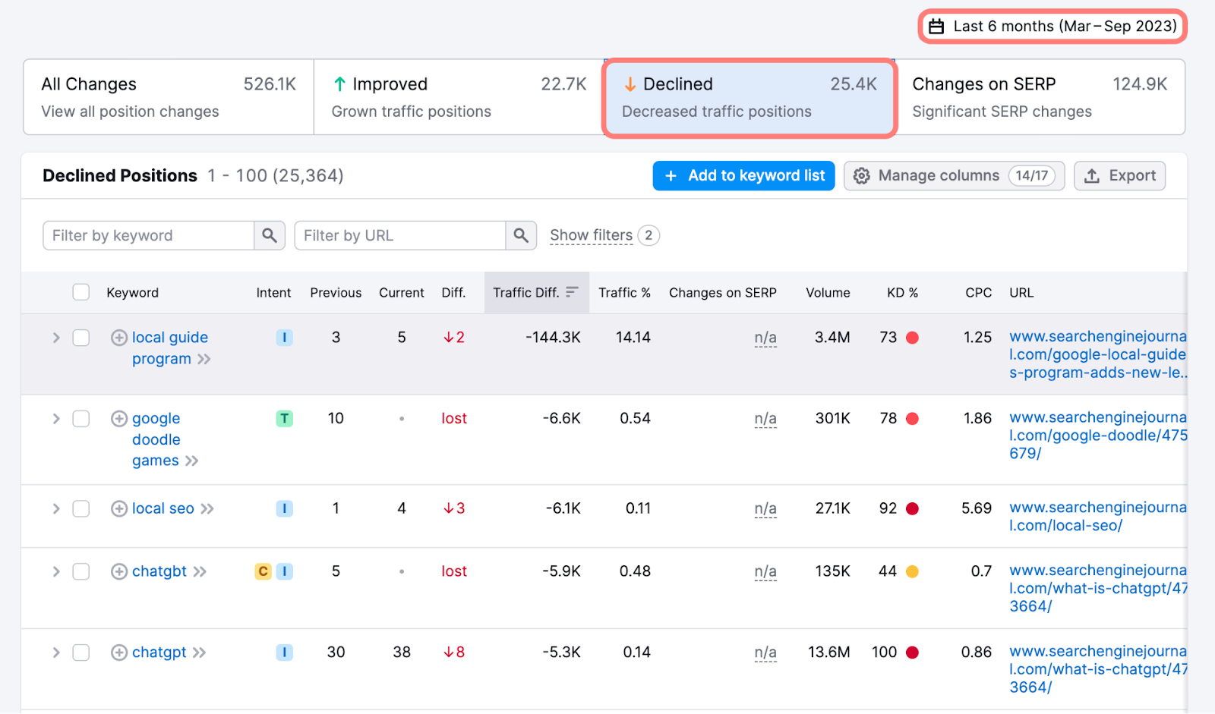Expand the google doodle games row details
Screen dimensions: 1215x714
(56, 419)
